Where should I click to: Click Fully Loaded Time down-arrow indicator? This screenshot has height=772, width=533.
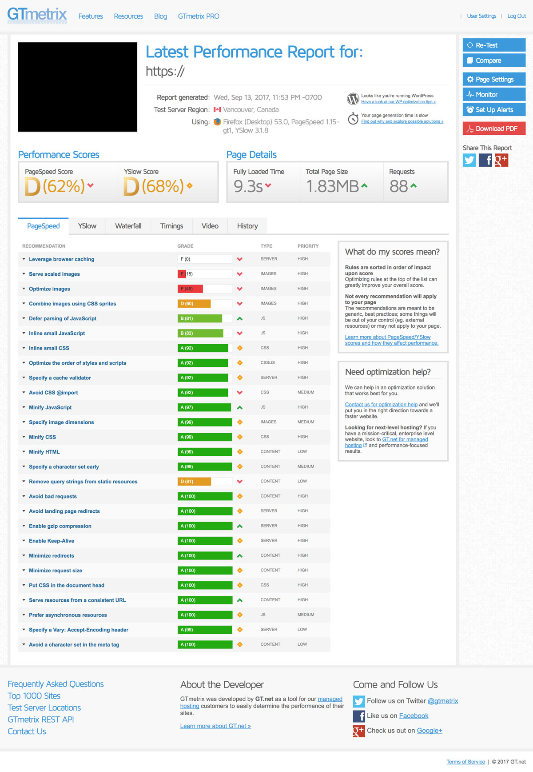click(268, 185)
